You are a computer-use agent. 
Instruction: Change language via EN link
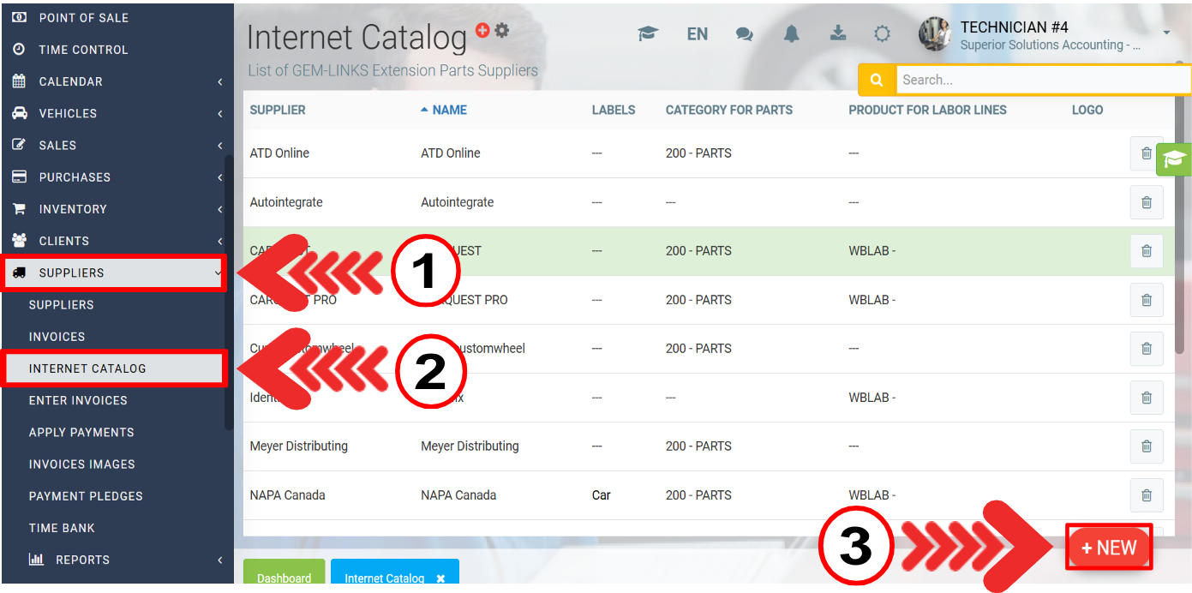pyautogui.click(x=697, y=34)
